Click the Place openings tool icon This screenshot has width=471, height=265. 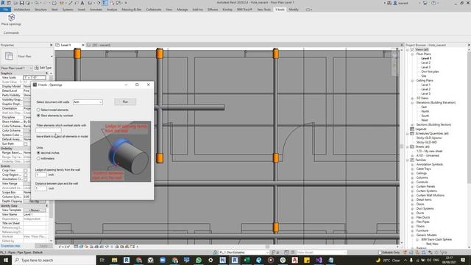12,18
